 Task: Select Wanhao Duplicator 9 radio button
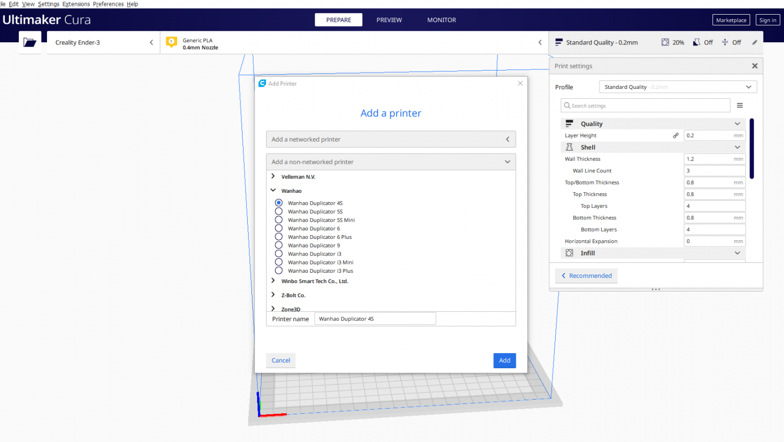click(x=279, y=245)
